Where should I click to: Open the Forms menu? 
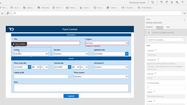(x=58, y=8)
